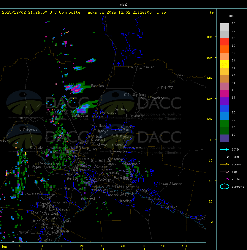Click the yellow eburn arrow legend icon
Image resolution: width=247 pixels, height=250 pixels.
click(224, 164)
